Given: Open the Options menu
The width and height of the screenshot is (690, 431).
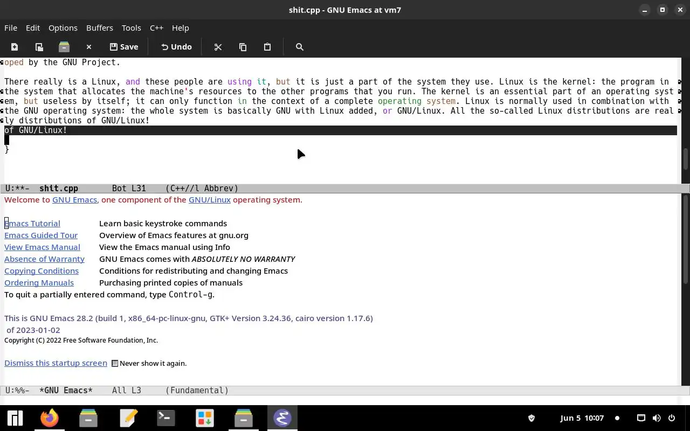Looking at the screenshot, I should point(63,27).
